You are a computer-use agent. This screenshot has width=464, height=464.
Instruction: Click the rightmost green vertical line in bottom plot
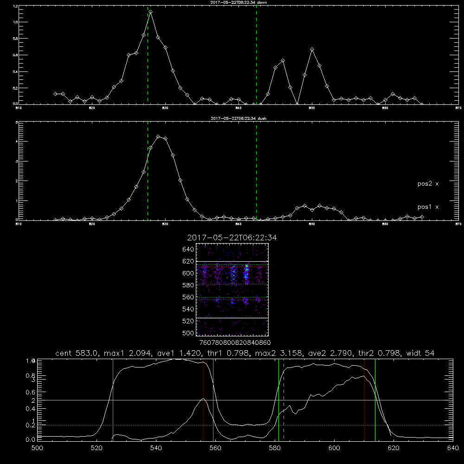pyautogui.click(x=375, y=400)
